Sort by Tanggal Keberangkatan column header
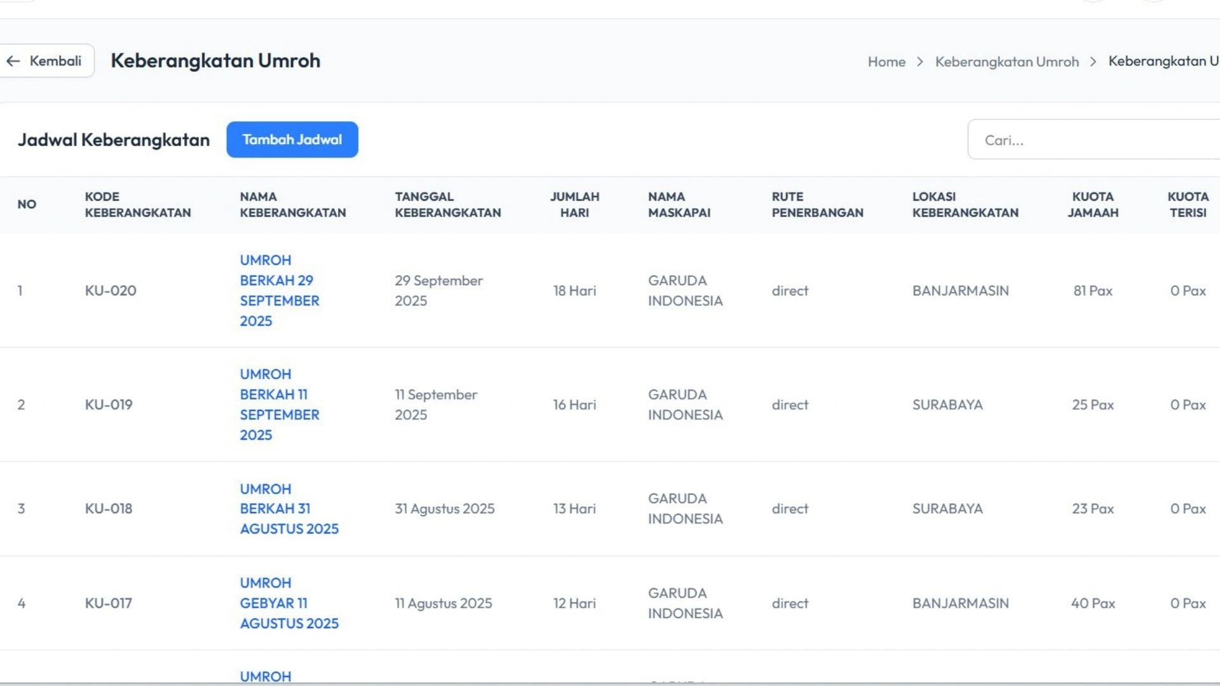This screenshot has height=686, width=1220. pos(447,205)
